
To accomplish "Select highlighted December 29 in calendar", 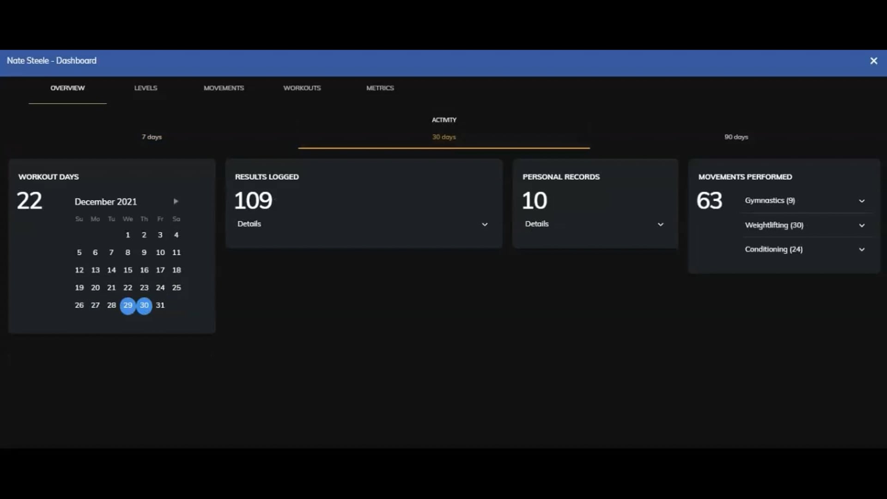I will pyautogui.click(x=128, y=305).
